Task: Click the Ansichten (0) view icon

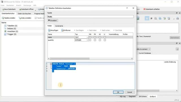Action: (x=5, y=31)
